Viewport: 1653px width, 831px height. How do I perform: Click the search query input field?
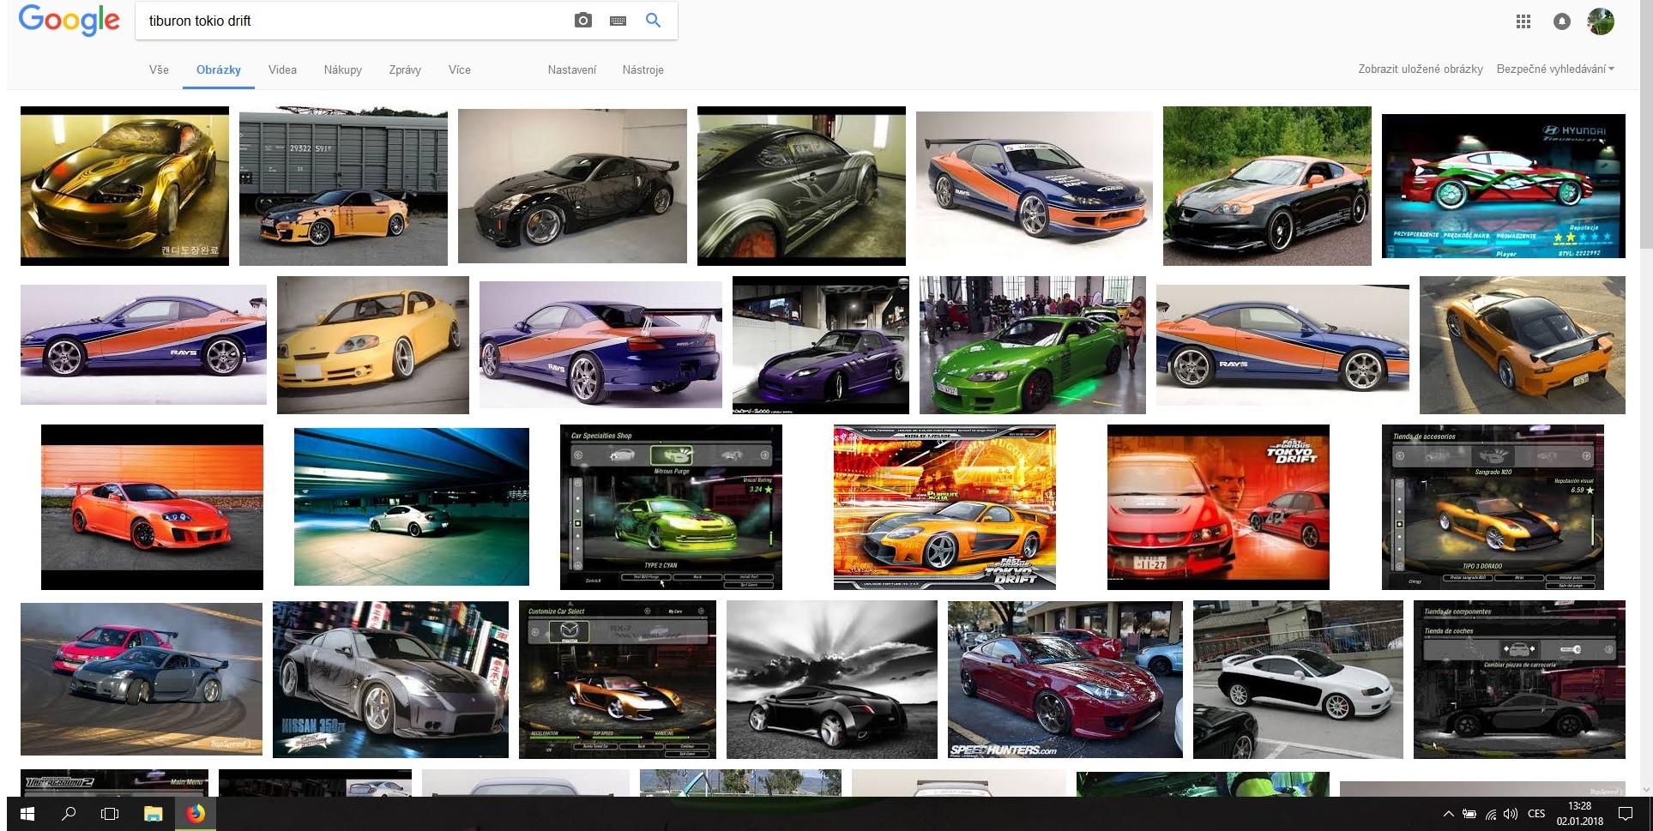tap(352, 21)
